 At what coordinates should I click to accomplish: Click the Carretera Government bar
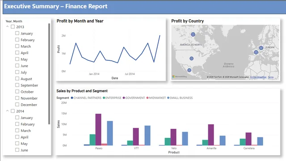point(248,139)
